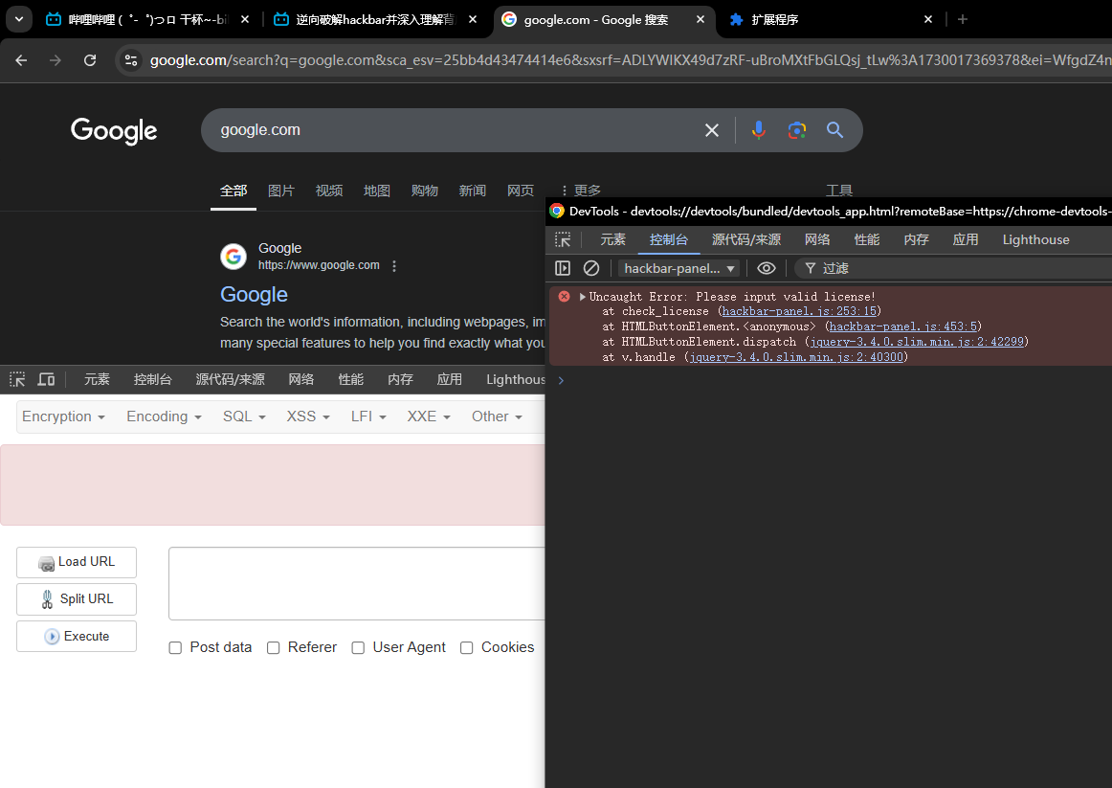Toggle device toolbar in docked DevTools
Viewport: 1112px width, 788px height.
[46, 379]
